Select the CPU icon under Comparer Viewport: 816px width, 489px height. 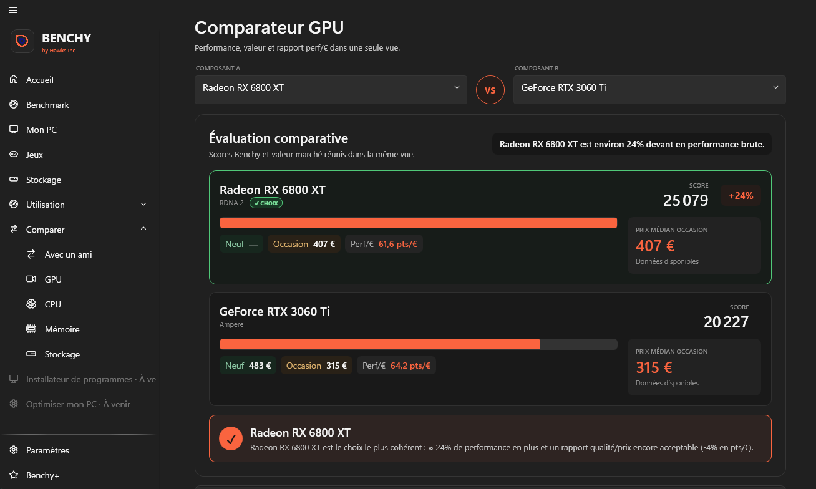pos(31,304)
